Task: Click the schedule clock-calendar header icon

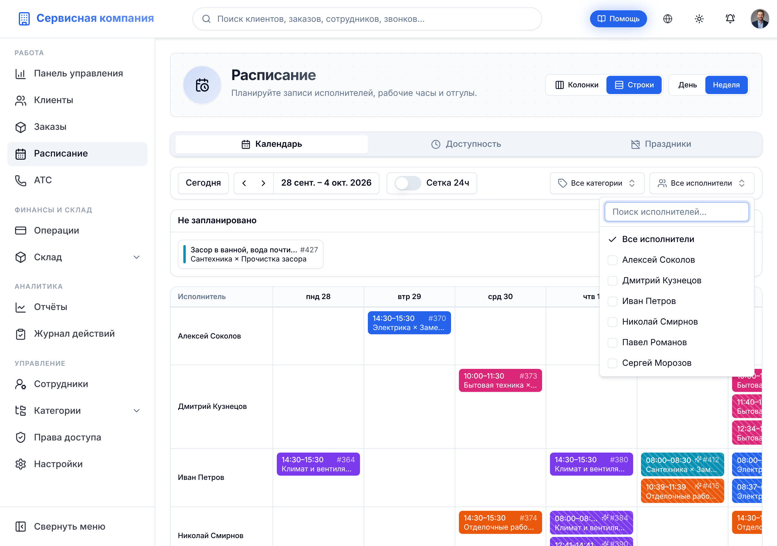Action: pos(202,85)
